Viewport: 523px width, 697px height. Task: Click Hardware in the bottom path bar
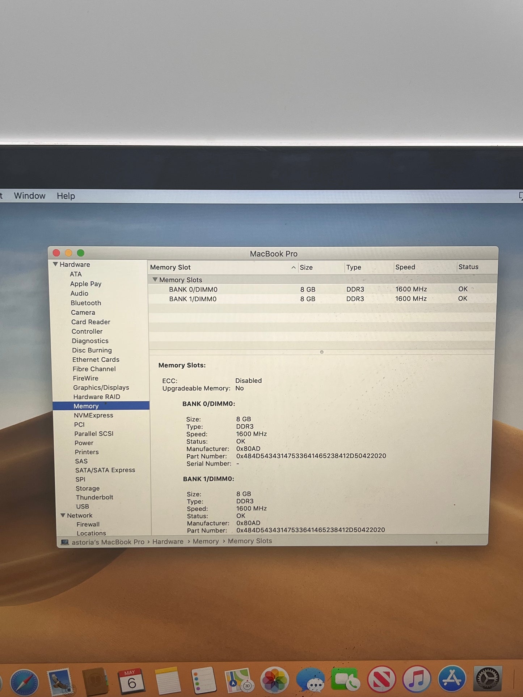pos(168,541)
